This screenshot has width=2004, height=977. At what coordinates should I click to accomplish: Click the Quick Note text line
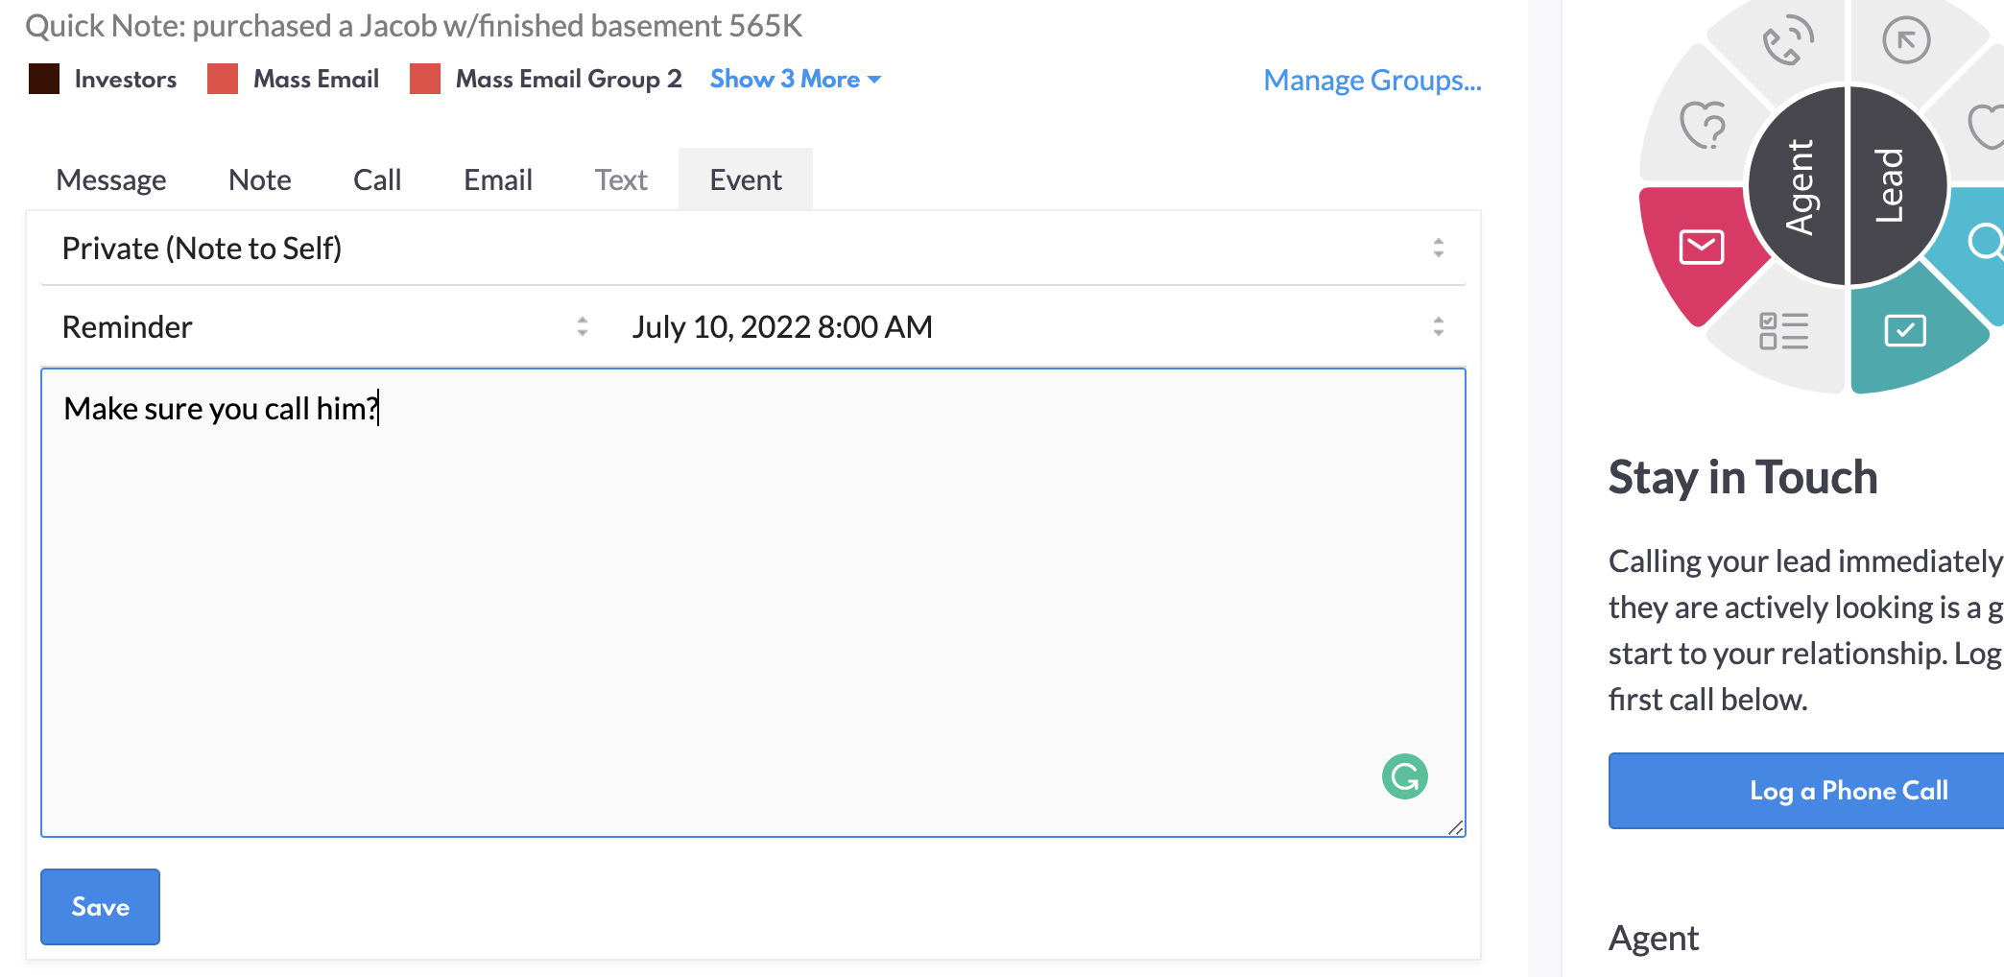[x=414, y=26]
